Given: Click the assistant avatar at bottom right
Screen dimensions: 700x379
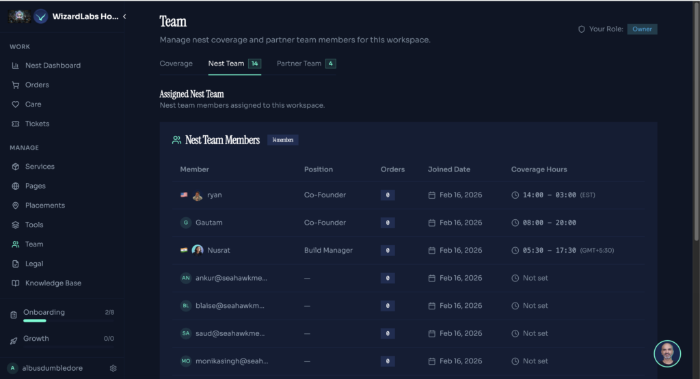Looking at the screenshot, I should [667, 353].
